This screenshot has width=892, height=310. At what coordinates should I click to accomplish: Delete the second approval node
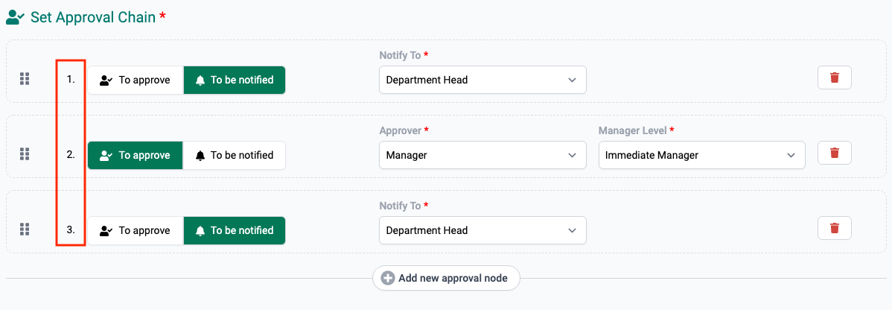tap(834, 154)
